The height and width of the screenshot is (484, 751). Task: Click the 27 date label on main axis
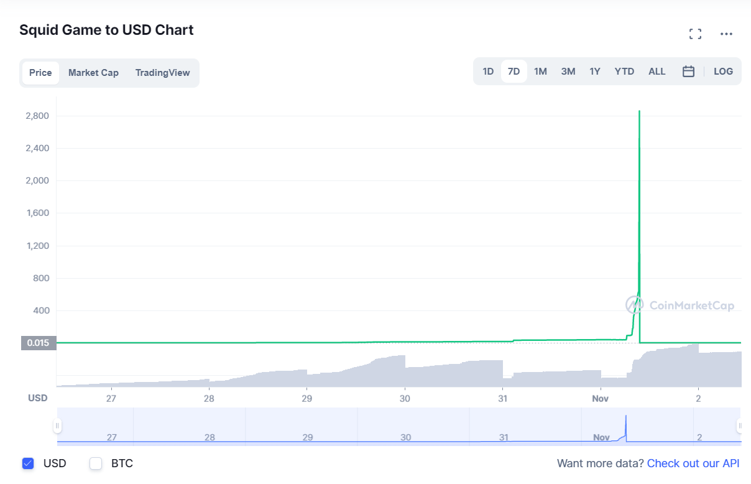tap(111, 398)
